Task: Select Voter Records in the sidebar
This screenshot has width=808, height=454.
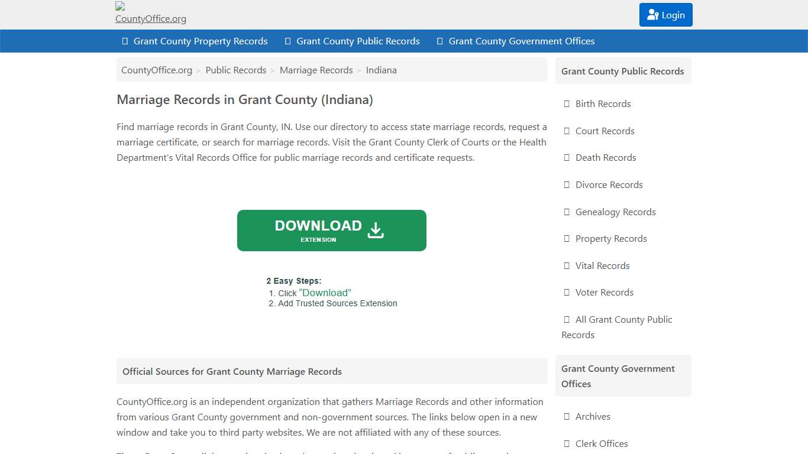Action: (x=605, y=292)
